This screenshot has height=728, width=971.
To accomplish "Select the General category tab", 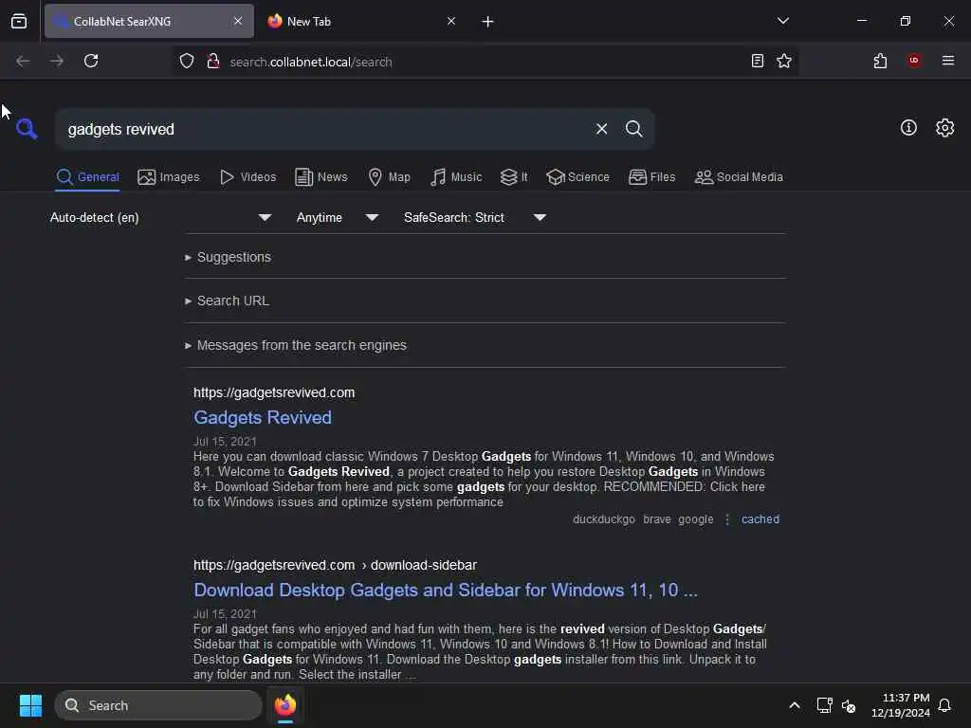I will [87, 177].
